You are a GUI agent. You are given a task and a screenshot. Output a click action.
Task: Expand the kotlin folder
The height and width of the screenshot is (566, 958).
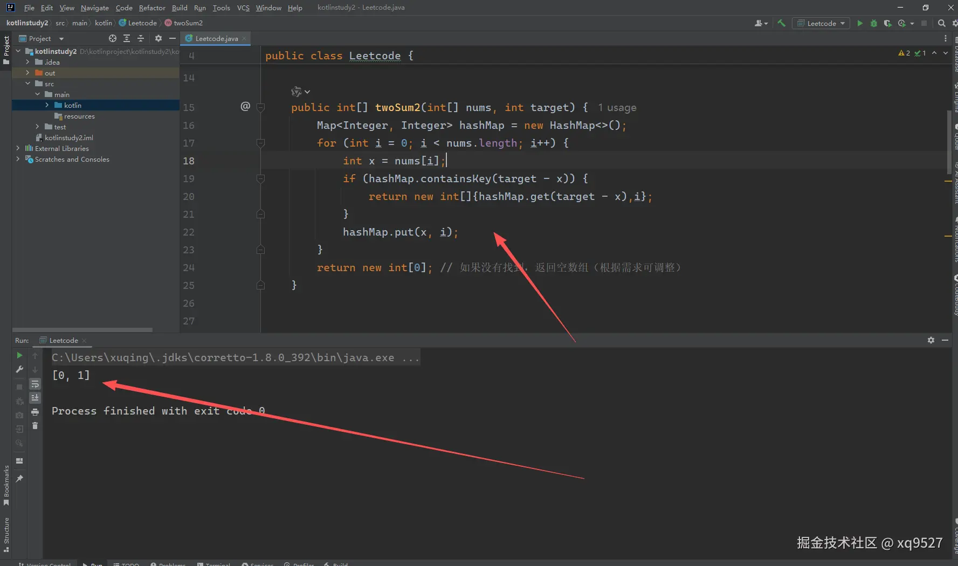point(47,105)
